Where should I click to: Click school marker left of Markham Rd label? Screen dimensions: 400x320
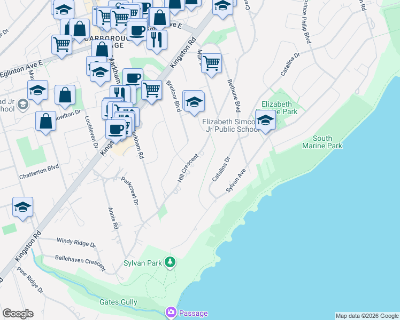click(x=100, y=74)
